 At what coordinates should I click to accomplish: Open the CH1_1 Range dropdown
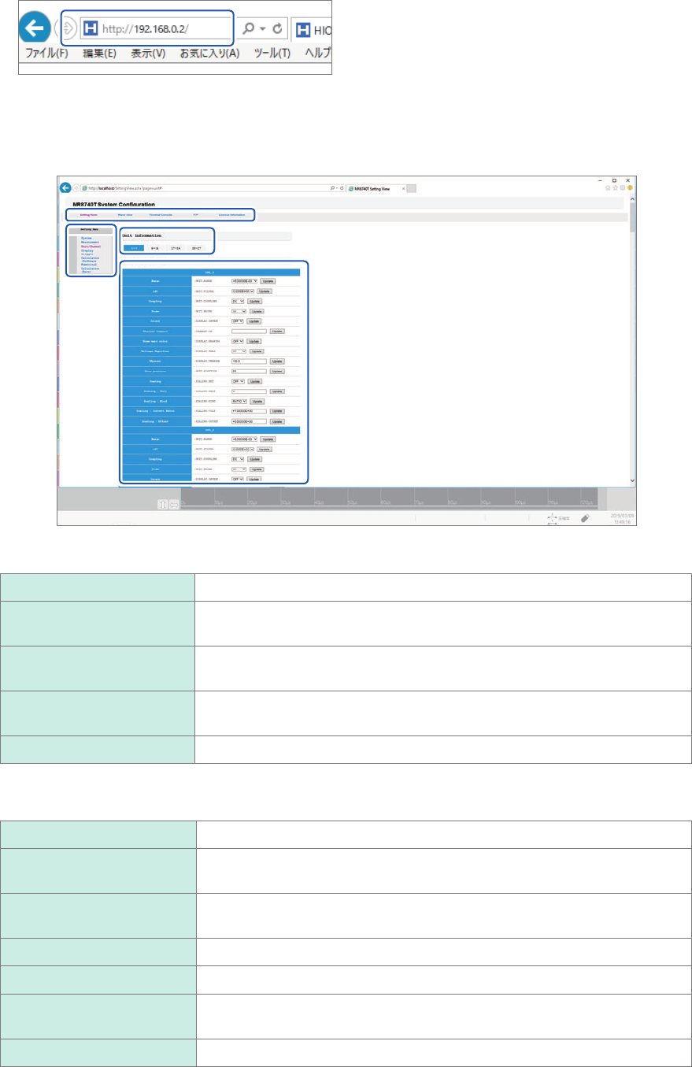coord(244,281)
